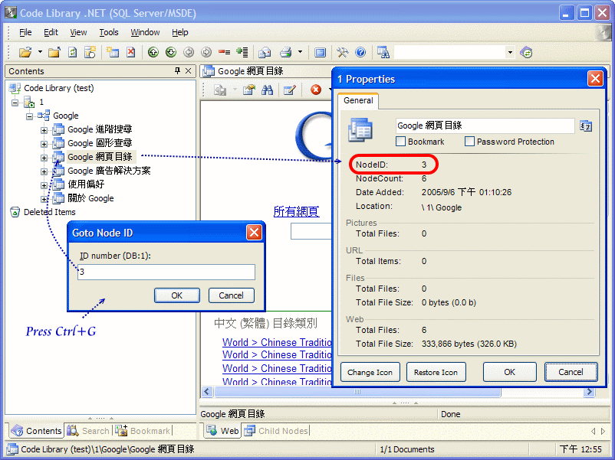Click the new starred document toolbar icon

[x=90, y=52]
